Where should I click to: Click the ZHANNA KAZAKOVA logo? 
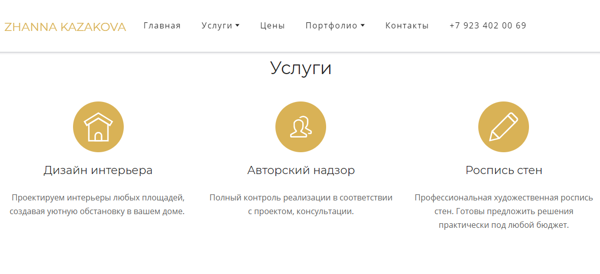click(x=65, y=27)
